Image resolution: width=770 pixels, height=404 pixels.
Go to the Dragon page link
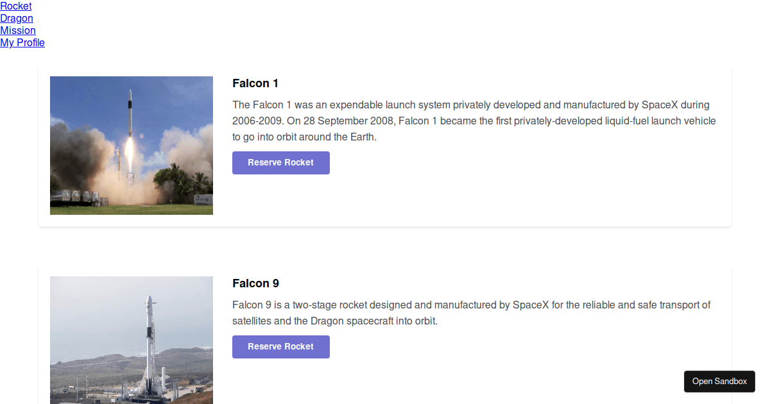[17, 19]
